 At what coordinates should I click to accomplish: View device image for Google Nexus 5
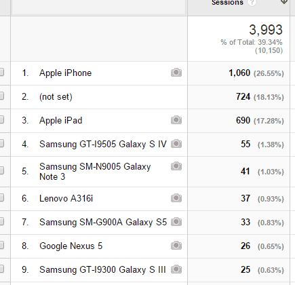(x=176, y=246)
